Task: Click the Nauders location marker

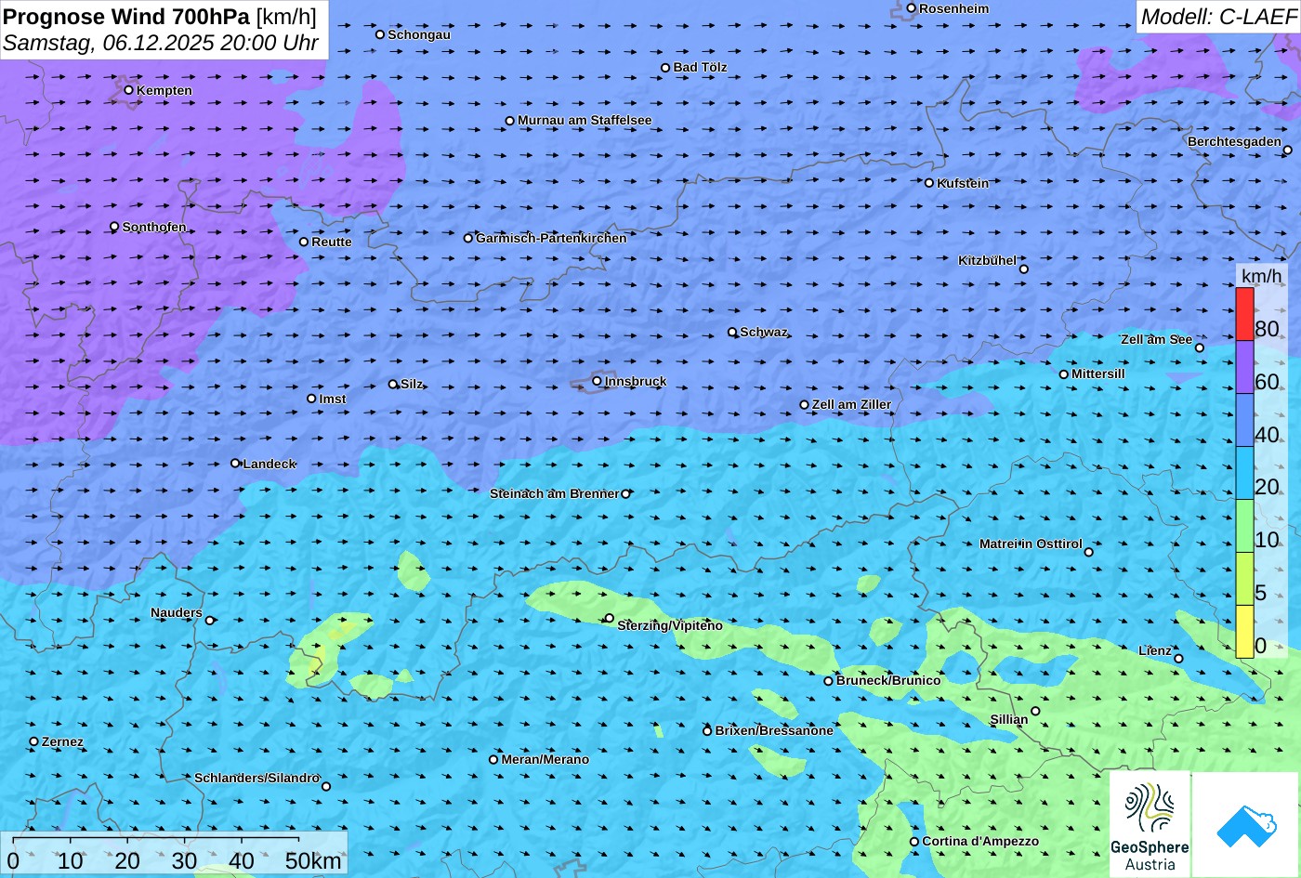Action: point(209,620)
